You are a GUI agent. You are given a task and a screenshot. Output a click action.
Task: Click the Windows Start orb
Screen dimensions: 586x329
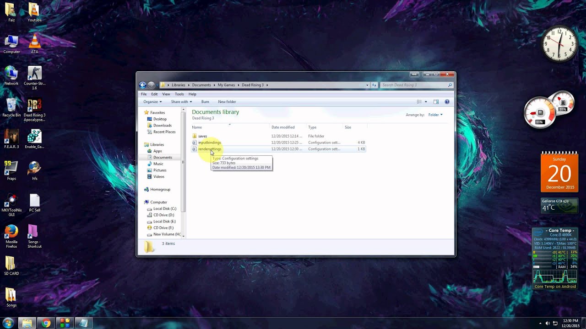(8, 323)
